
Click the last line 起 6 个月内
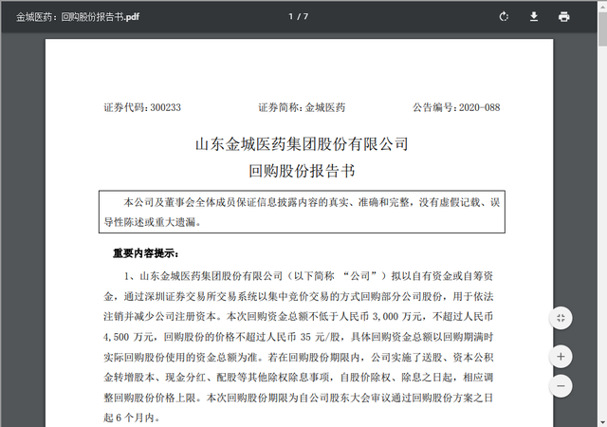click(x=132, y=418)
